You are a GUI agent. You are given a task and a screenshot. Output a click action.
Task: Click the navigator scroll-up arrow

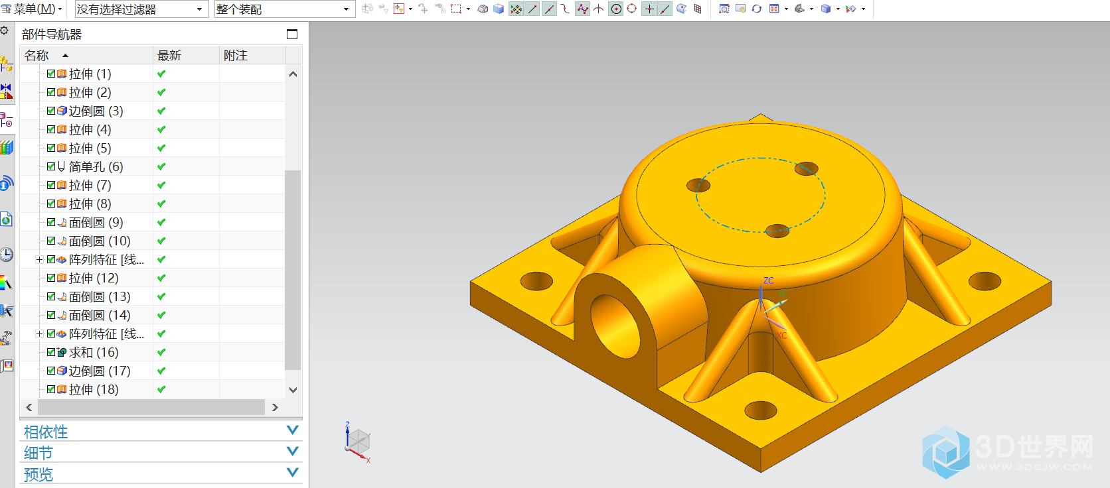tap(293, 74)
